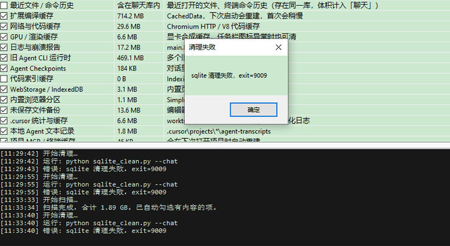450x246 pixels.
Task: Uncheck 旧 Agent CLI 运行时 checkbox
Action: point(4,57)
